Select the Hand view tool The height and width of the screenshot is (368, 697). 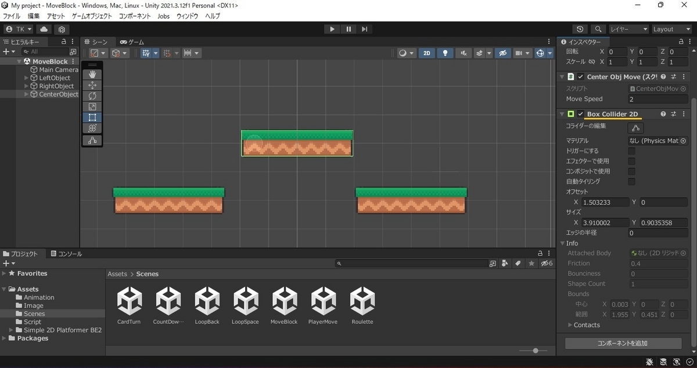pos(92,74)
